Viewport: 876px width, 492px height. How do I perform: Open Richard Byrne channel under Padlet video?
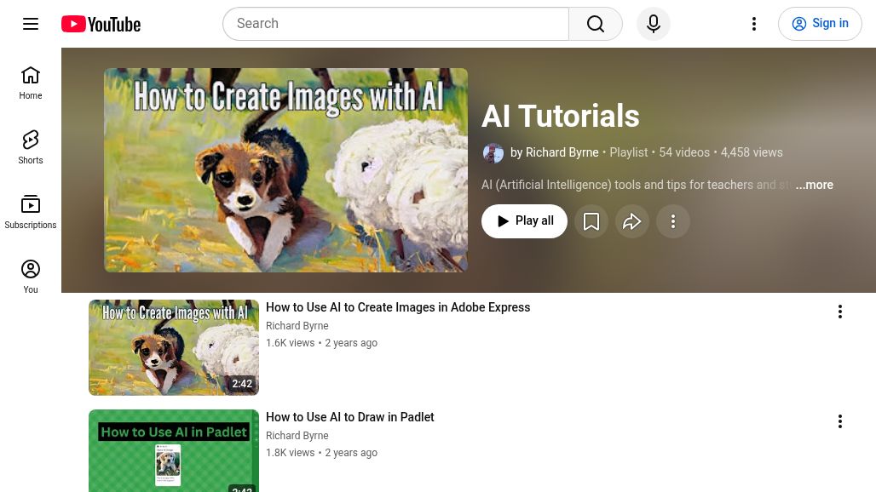(297, 436)
